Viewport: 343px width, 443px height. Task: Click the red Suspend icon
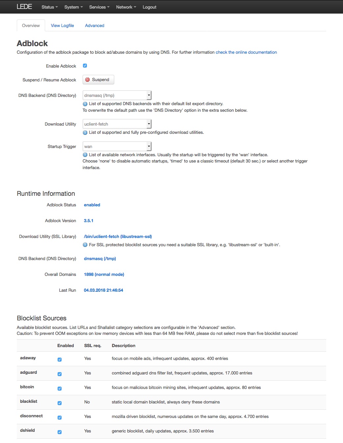[x=88, y=80]
